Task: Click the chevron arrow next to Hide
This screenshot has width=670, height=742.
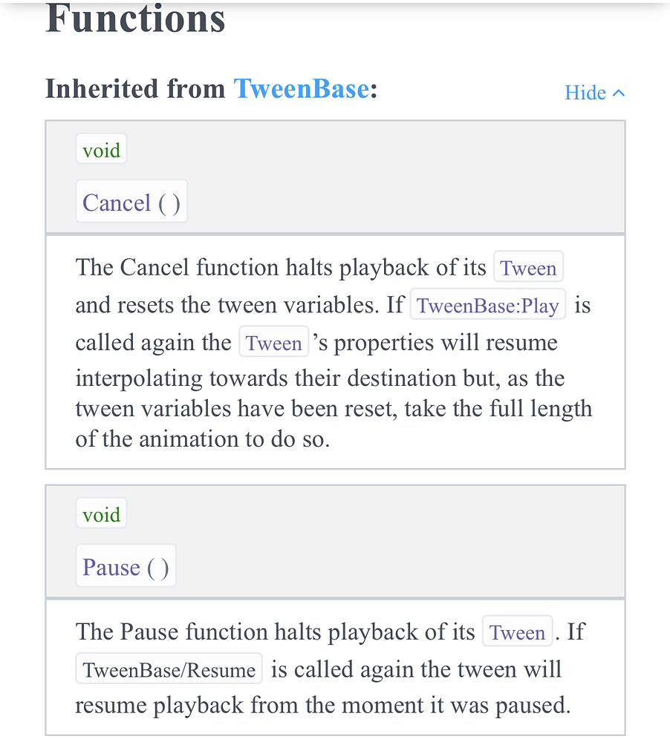Action: (x=619, y=92)
